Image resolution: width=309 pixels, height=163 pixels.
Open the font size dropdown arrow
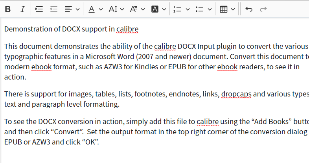tap(122, 9)
